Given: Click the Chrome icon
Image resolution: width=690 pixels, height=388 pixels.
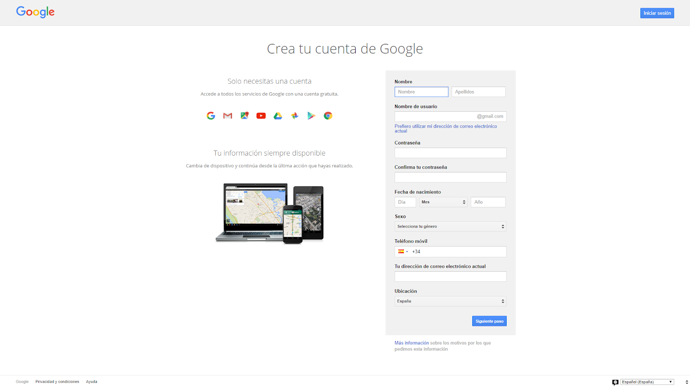Looking at the screenshot, I should click(328, 116).
